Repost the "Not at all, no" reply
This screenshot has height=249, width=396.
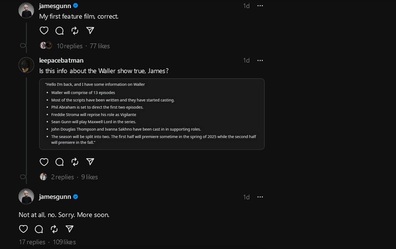tap(54, 229)
